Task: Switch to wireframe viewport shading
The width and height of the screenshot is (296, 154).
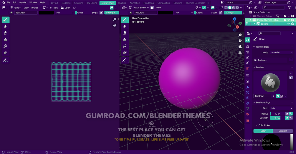Action: pyautogui.click(x=226, y=8)
